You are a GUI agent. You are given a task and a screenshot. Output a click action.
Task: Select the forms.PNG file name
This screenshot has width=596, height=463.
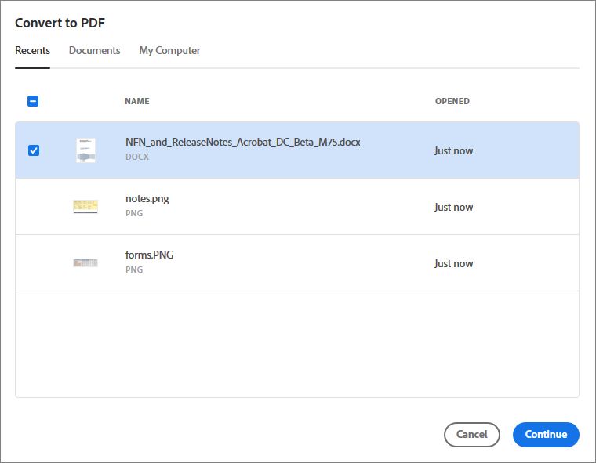[149, 255]
